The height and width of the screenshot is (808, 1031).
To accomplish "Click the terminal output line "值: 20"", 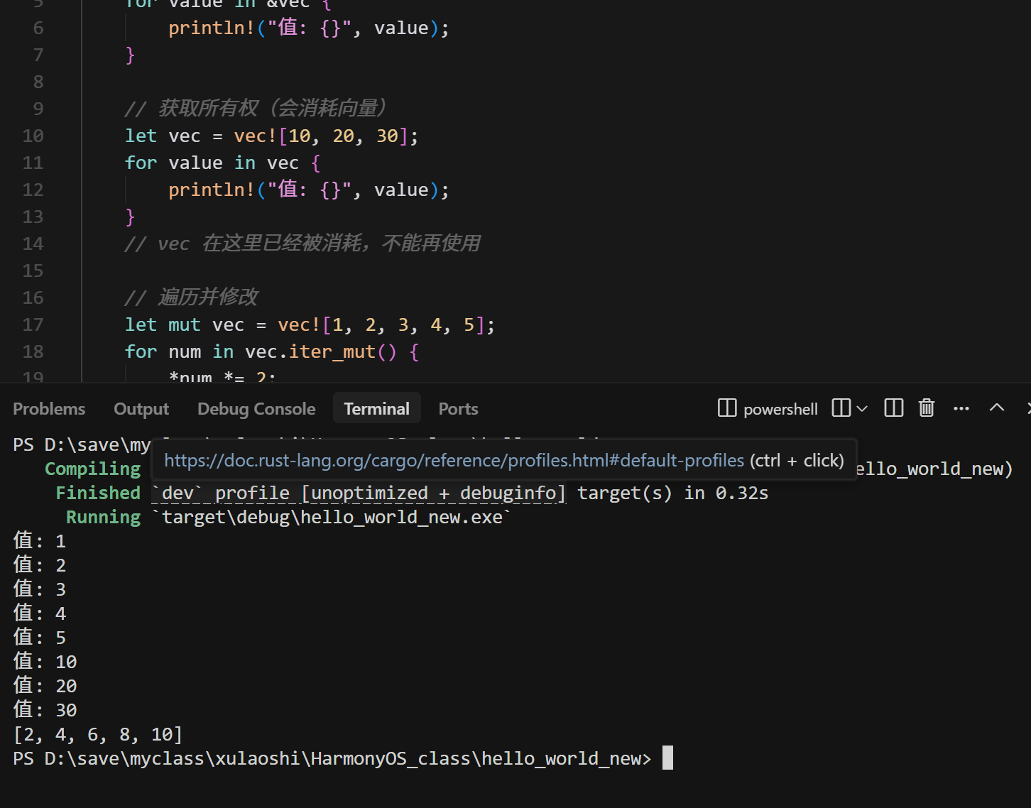I will coord(45,686).
